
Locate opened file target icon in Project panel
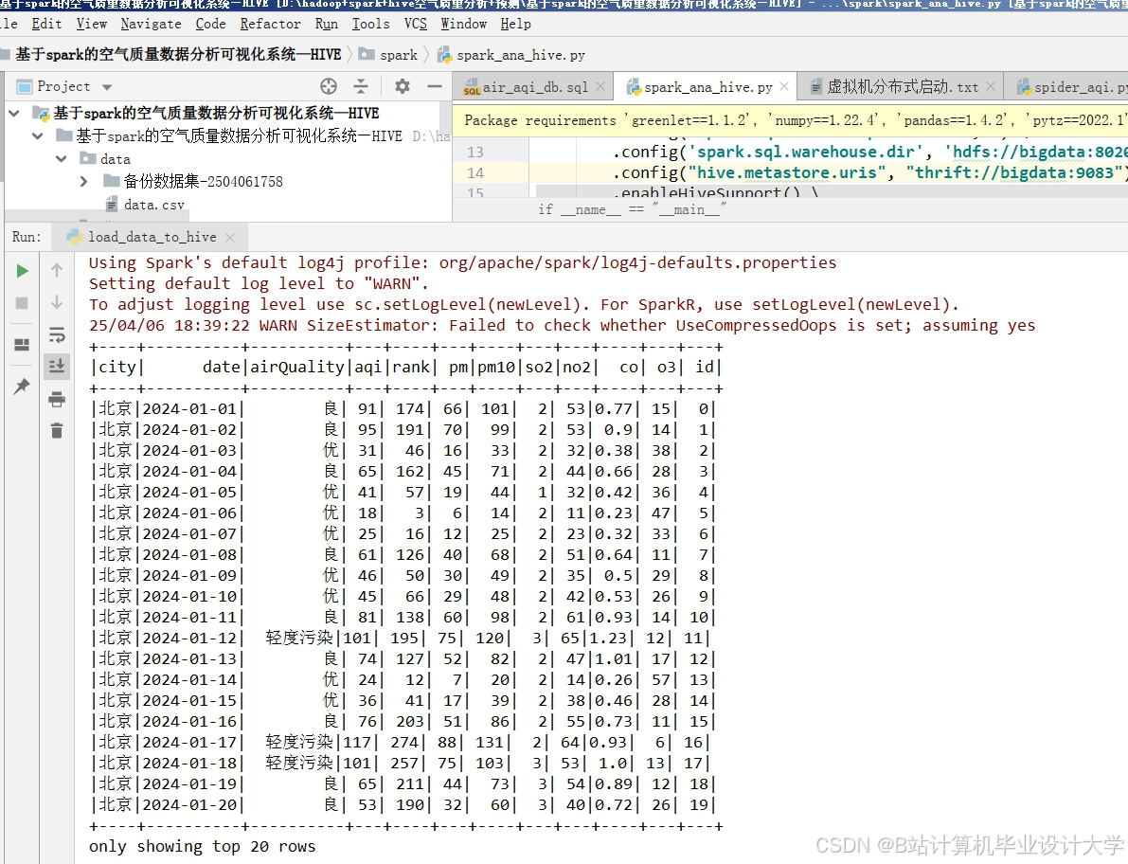click(x=329, y=86)
